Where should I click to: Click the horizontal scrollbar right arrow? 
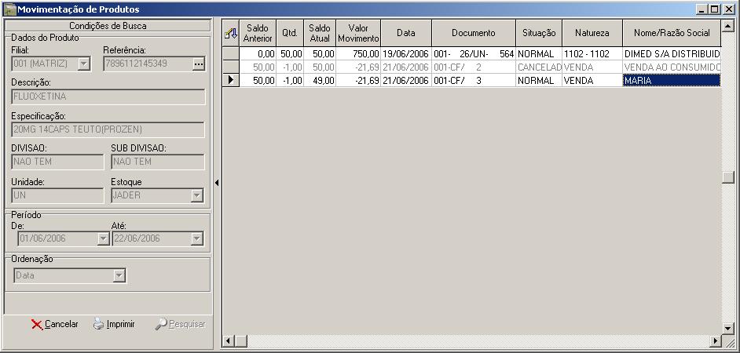(x=716, y=340)
